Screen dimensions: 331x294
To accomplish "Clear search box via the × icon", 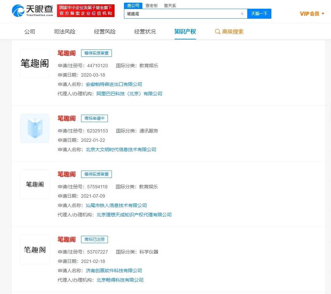I will coord(242,13).
